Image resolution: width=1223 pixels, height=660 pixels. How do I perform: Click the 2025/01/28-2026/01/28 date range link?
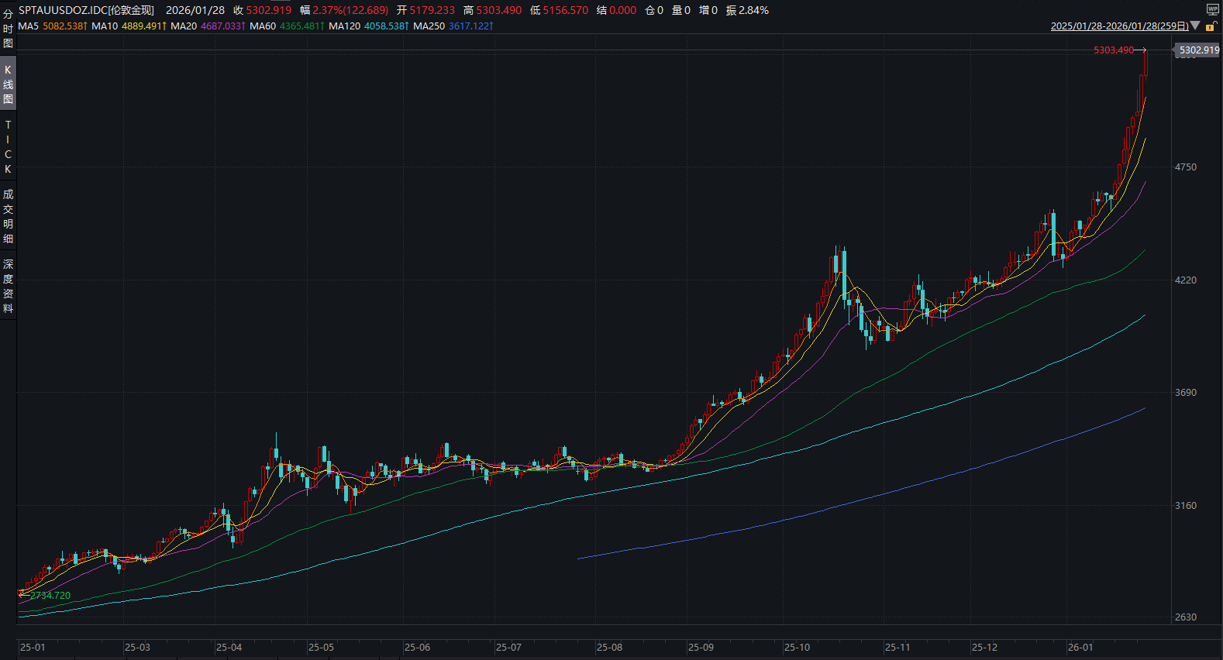tap(1119, 26)
